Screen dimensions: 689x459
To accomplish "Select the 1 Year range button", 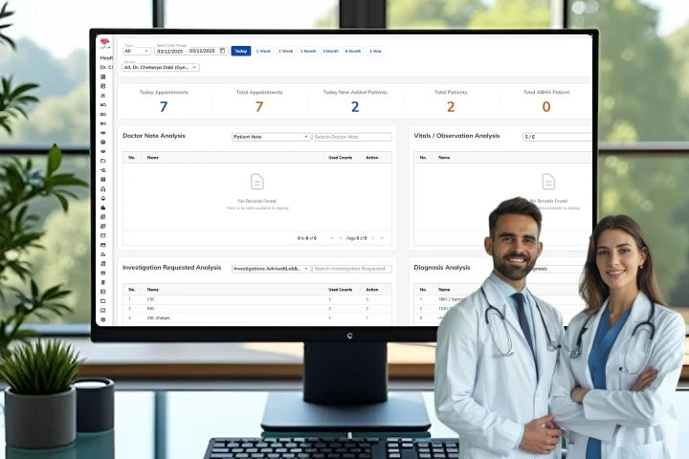I will pos(376,51).
